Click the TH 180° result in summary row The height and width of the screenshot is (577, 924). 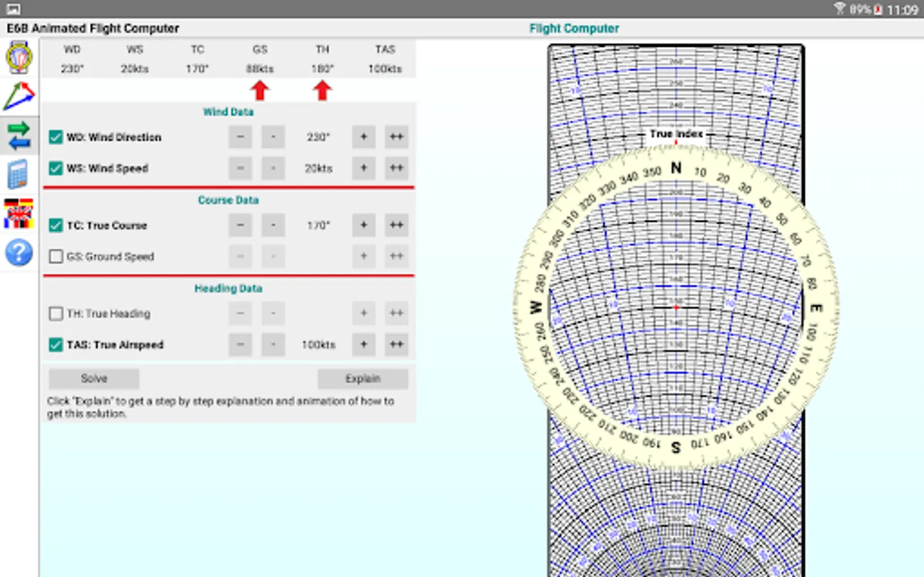click(x=322, y=69)
